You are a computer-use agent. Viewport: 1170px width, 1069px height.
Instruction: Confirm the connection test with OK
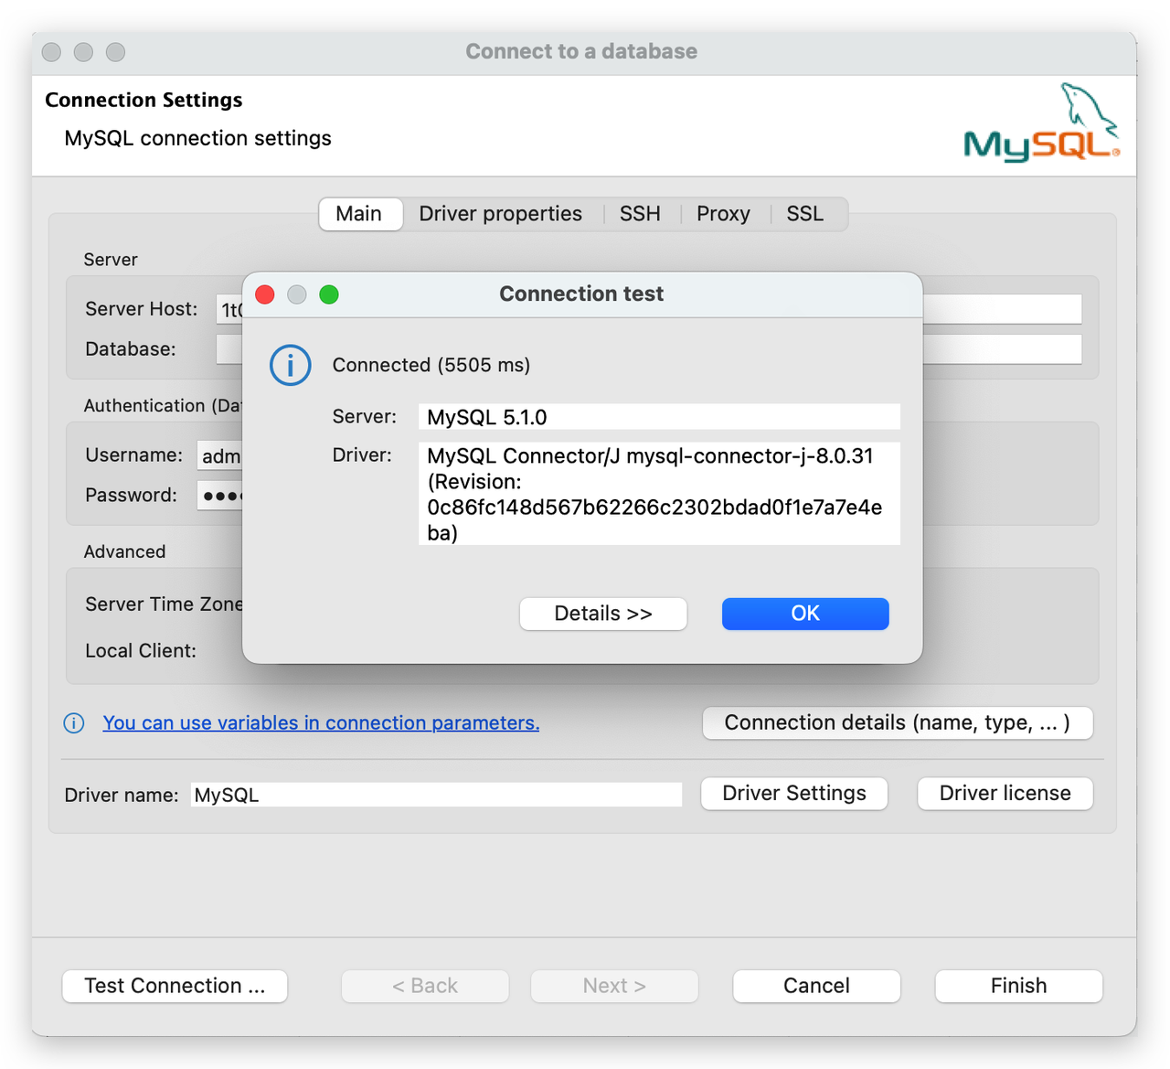tap(804, 614)
